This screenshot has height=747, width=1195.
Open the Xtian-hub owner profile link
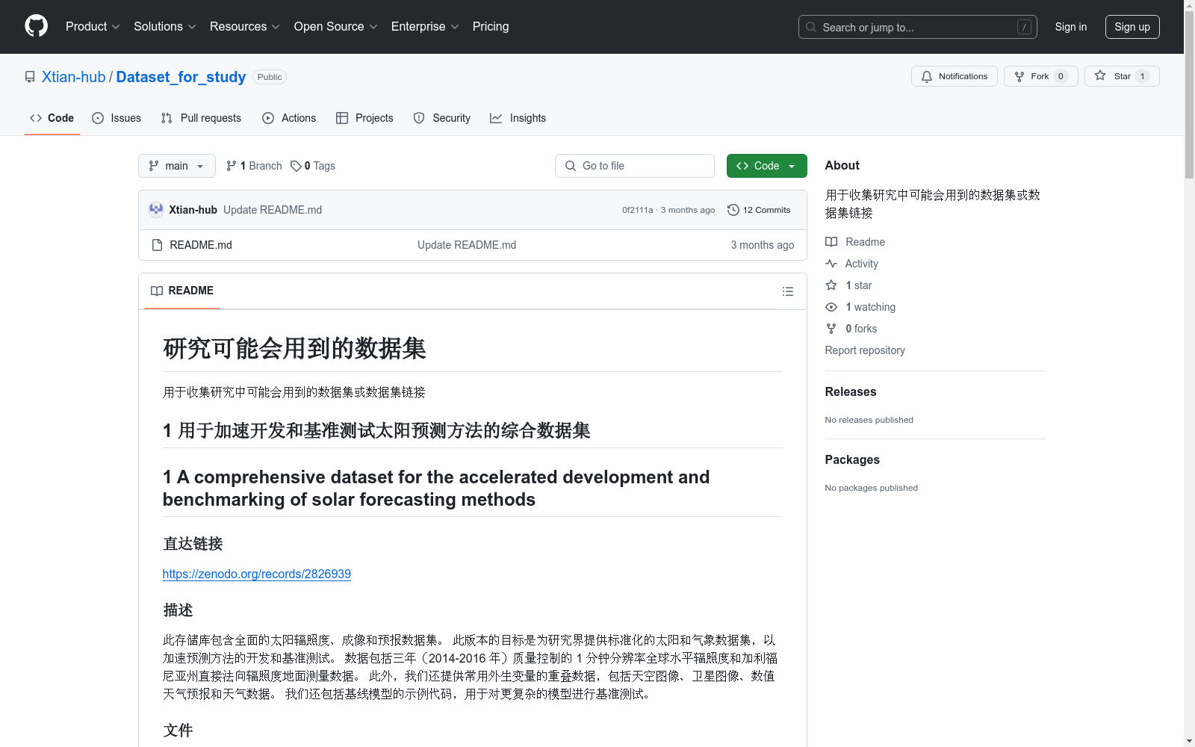[74, 77]
